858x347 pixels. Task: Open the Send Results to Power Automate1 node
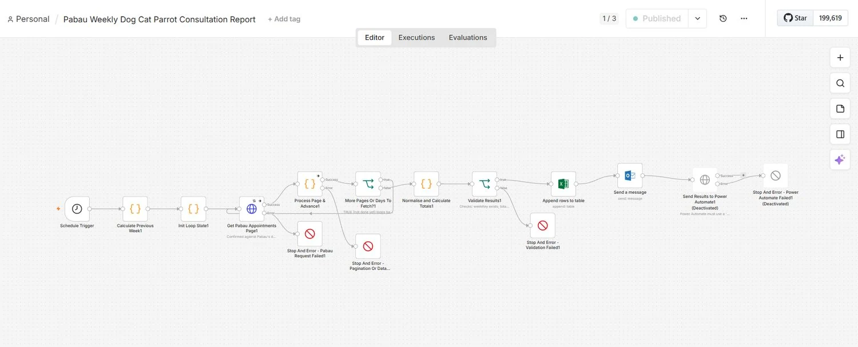705,180
